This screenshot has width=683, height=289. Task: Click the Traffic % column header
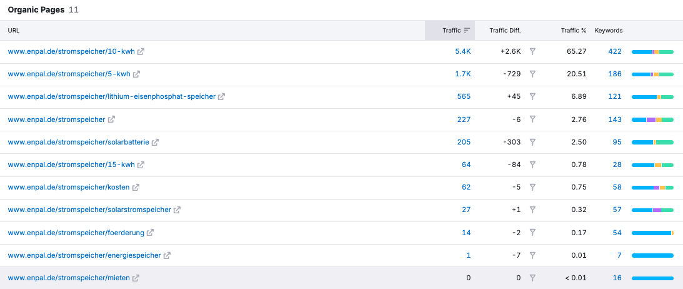(573, 30)
